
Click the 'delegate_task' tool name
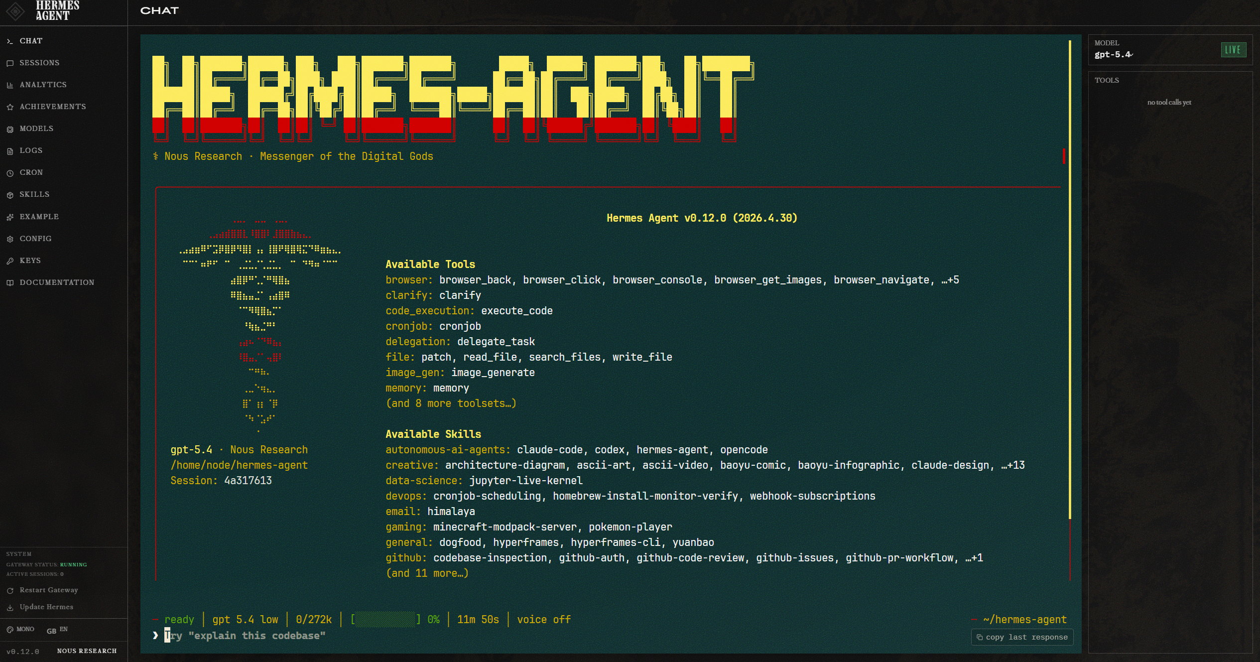496,342
